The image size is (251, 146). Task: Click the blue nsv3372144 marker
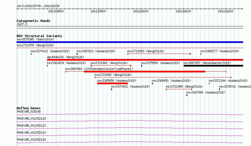pos(209,83)
